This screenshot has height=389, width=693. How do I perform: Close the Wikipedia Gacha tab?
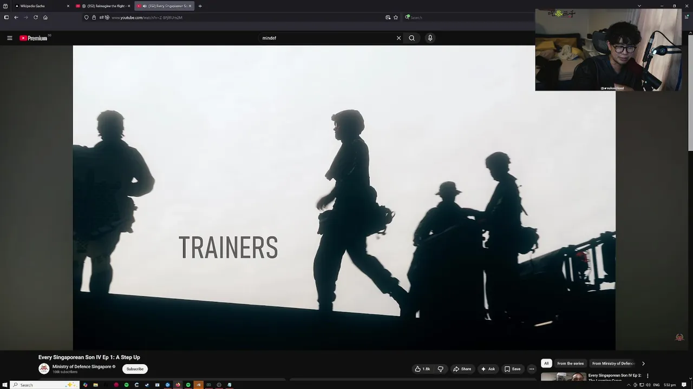point(68,6)
